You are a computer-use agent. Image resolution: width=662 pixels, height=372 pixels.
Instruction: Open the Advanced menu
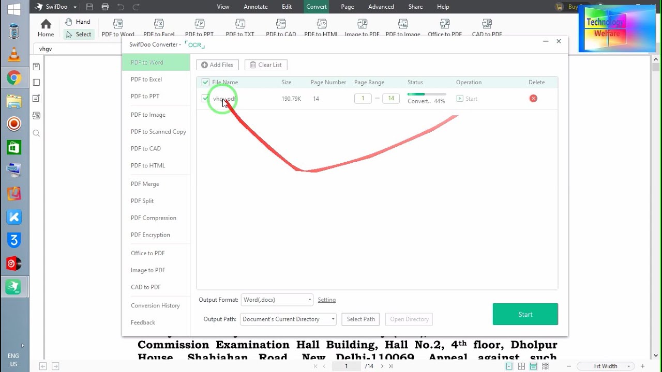coord(381,7)
